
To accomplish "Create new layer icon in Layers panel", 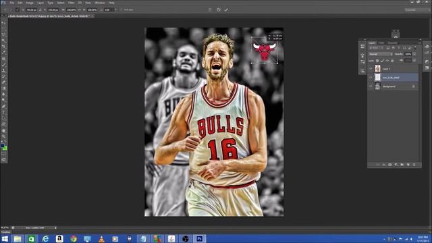I will point(408,165).
